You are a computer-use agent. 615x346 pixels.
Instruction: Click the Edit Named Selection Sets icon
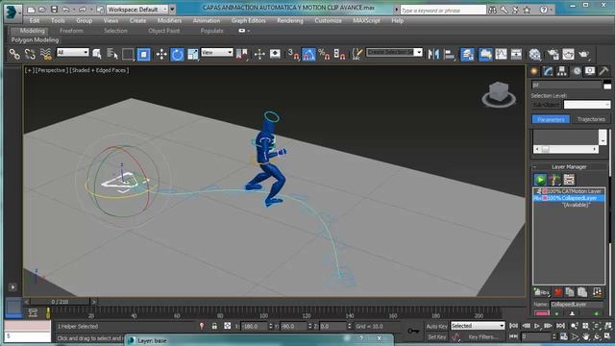coord(357,54)
